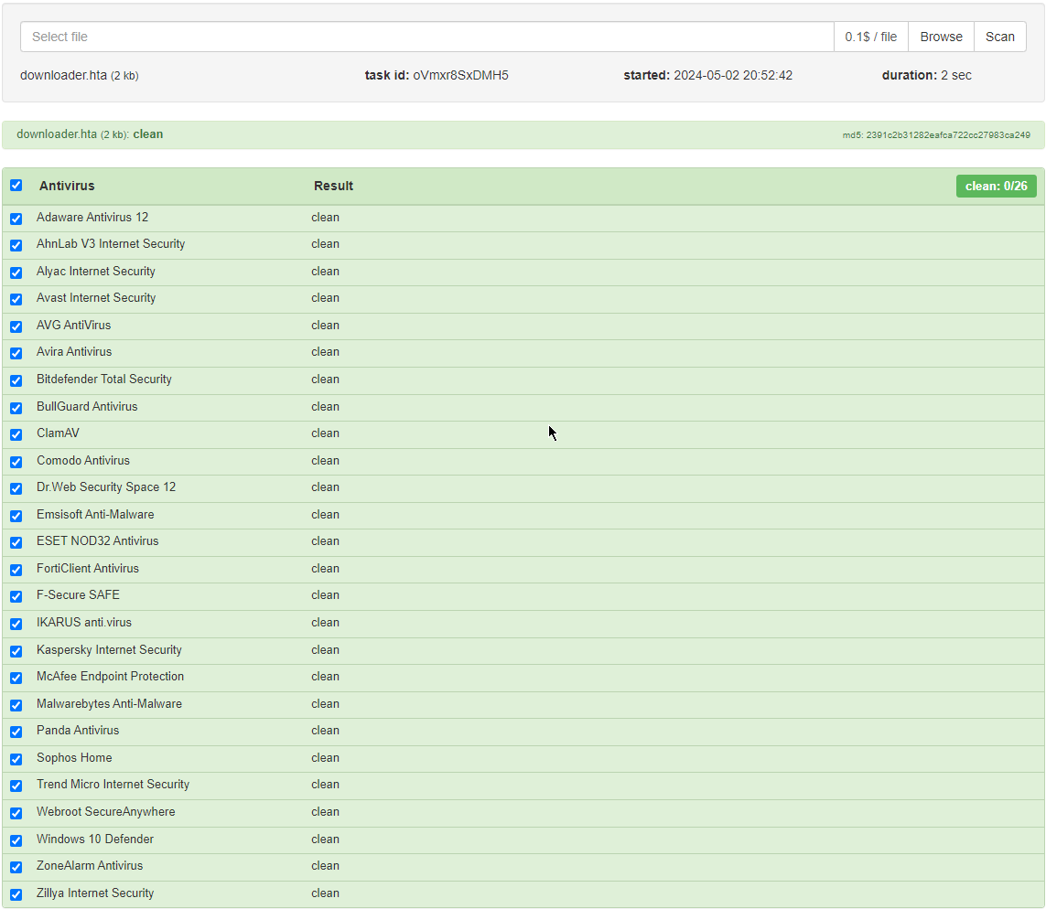Image resolution: width=1046 pixels, height=909 pixels.
Task: Toggle the Panda Antivirus checkbox
Action: click(16, 732)
